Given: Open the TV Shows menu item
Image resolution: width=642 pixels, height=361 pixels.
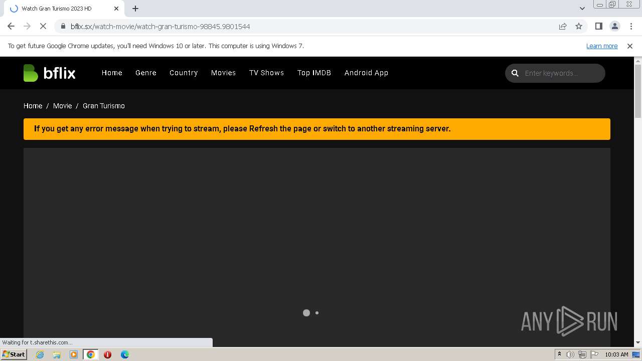Looking at the screenshot, I should point(266,73).
